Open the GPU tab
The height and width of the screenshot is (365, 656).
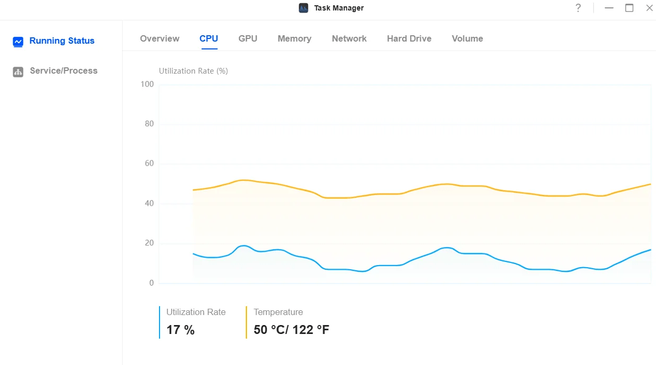click(248, 38)
